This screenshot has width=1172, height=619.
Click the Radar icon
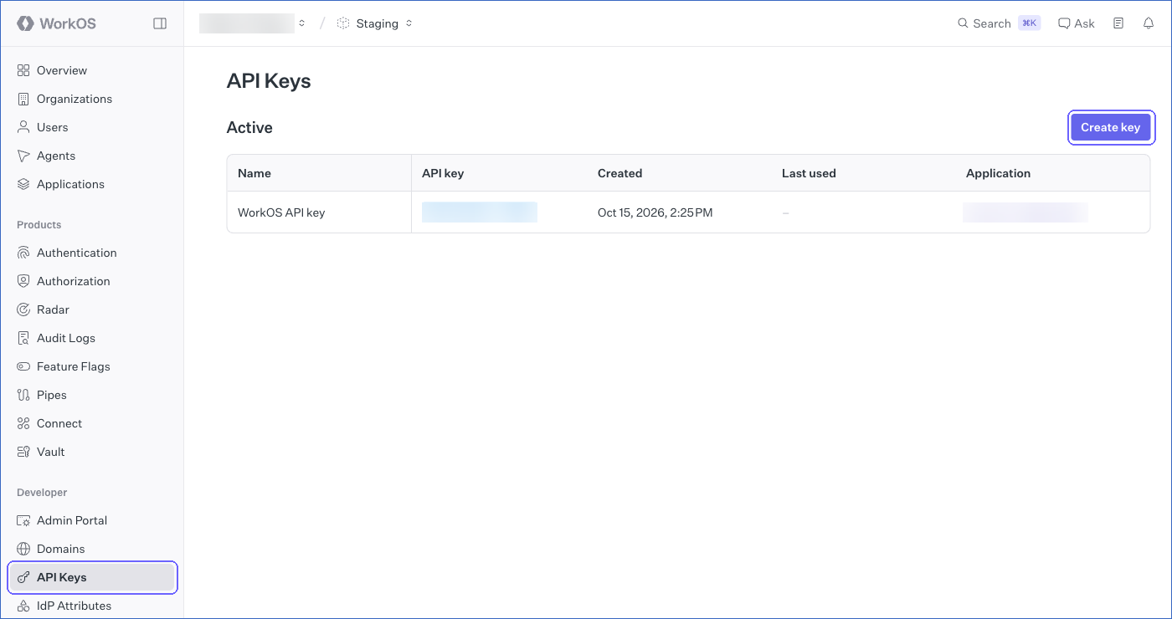pos(23,309)
